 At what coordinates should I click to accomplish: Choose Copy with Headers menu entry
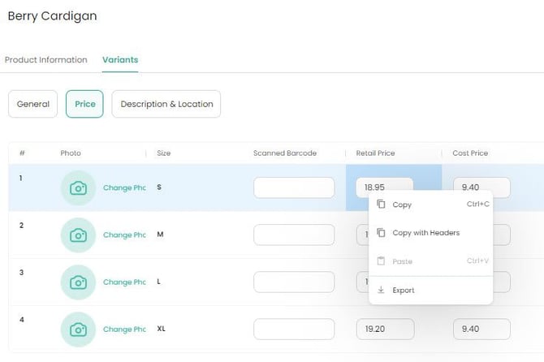pos(425,233)
